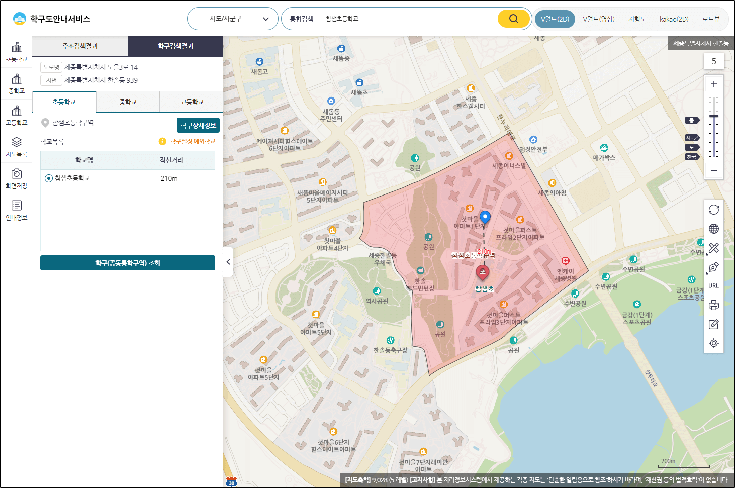The height and width of the screenshot is (488, 735).
Task: Click the 행정안전부 map marker
Action: coord(533,140)
